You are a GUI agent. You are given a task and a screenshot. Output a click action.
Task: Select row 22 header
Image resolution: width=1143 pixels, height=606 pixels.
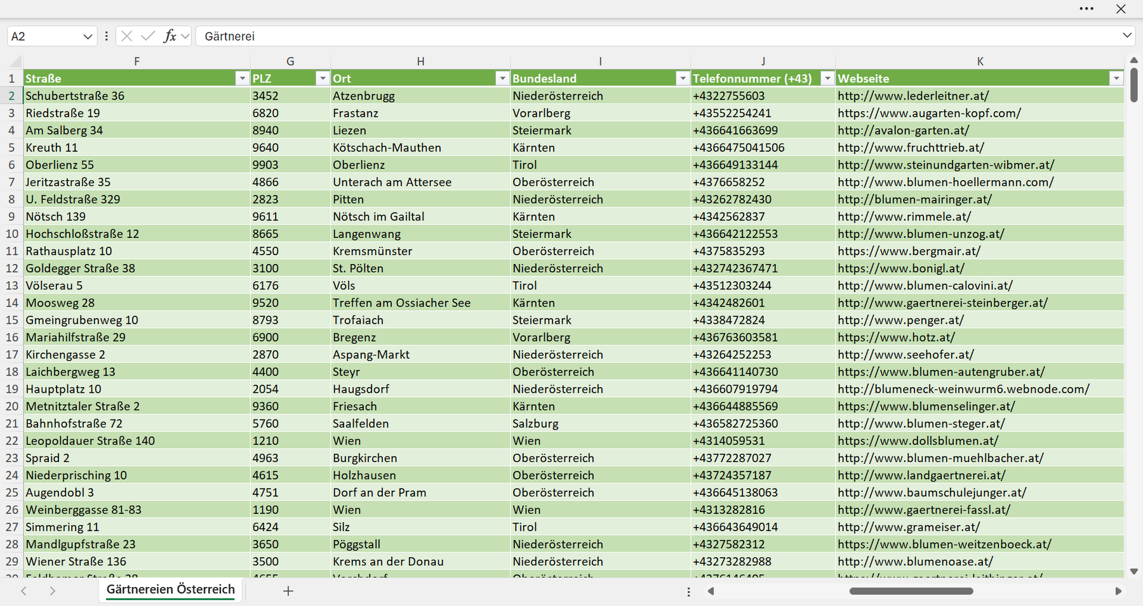tap(11, 440)
